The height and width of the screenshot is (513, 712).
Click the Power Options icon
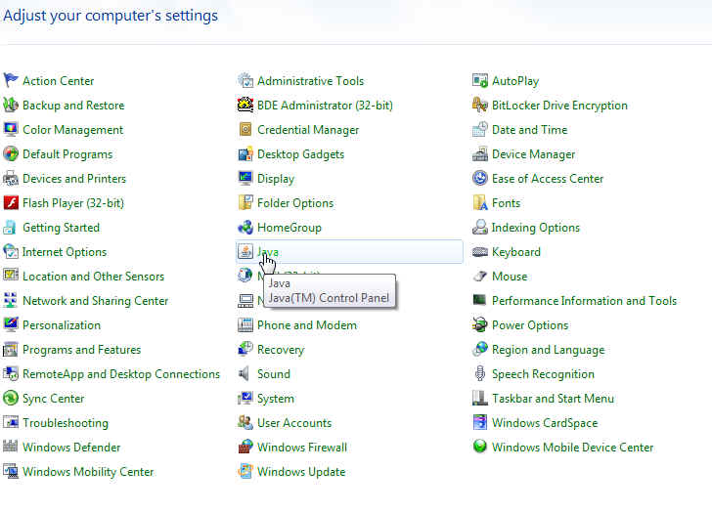coord(480,325)
